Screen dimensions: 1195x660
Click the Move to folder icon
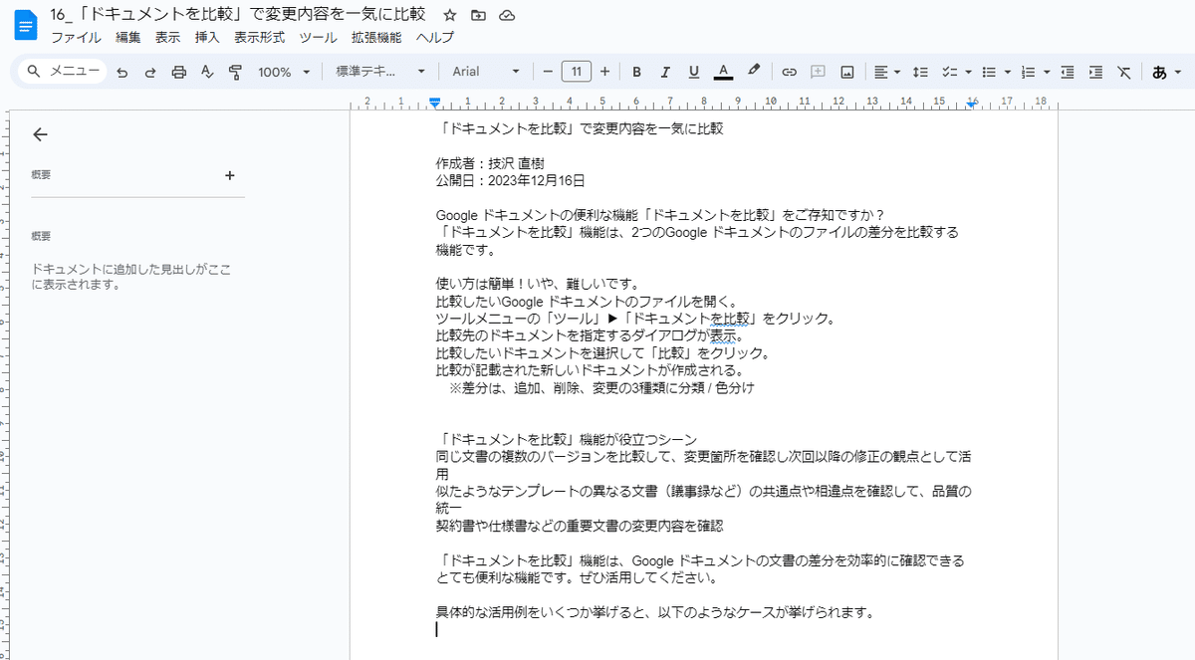click(x=477, y=15)
